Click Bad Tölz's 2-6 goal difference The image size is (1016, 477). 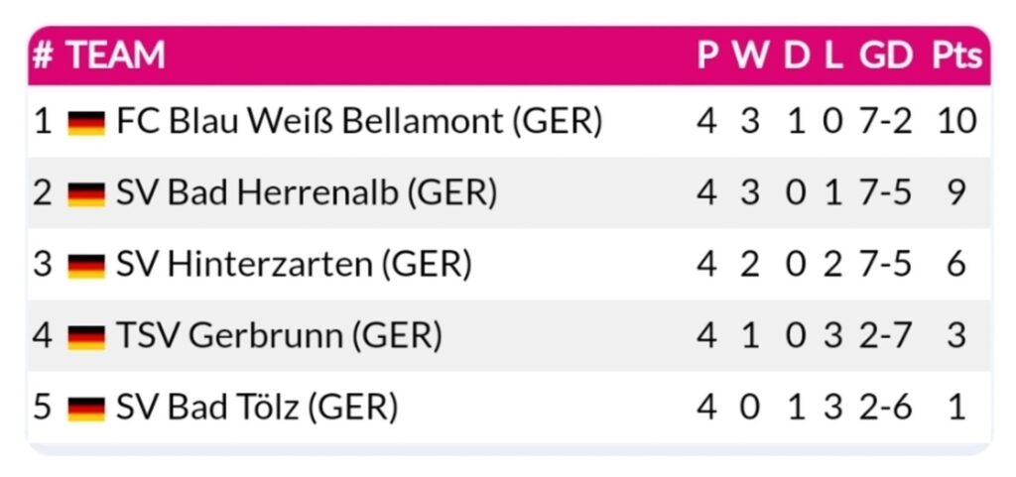[x=885, y=407]
